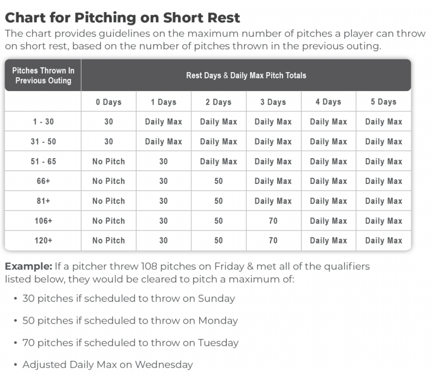Select the "1 Days" column header
The width and height of the screenshot is (433, 378).
point(163,102)
